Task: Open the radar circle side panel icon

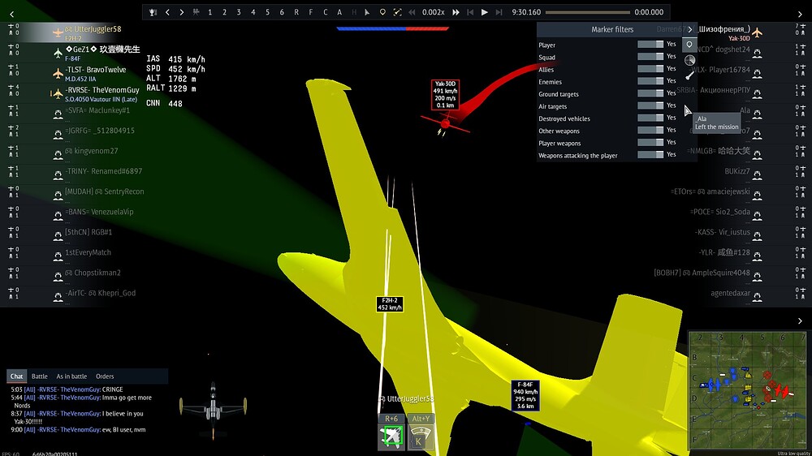Action: (689, 60)
